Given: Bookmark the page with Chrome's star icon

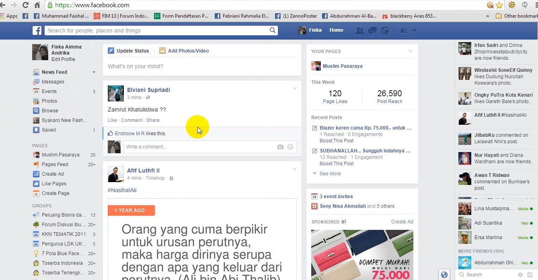Looking at the screenshot, I should tap(499, 5).
